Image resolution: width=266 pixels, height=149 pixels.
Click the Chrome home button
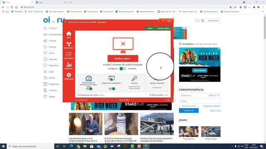click(x=16, y=7)
